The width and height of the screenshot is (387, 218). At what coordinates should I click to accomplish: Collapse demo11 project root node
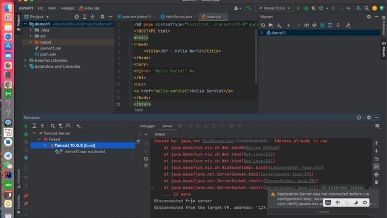click(25, 24)
